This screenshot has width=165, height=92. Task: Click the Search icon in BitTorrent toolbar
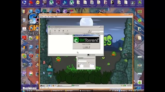(x=89, y=31)
